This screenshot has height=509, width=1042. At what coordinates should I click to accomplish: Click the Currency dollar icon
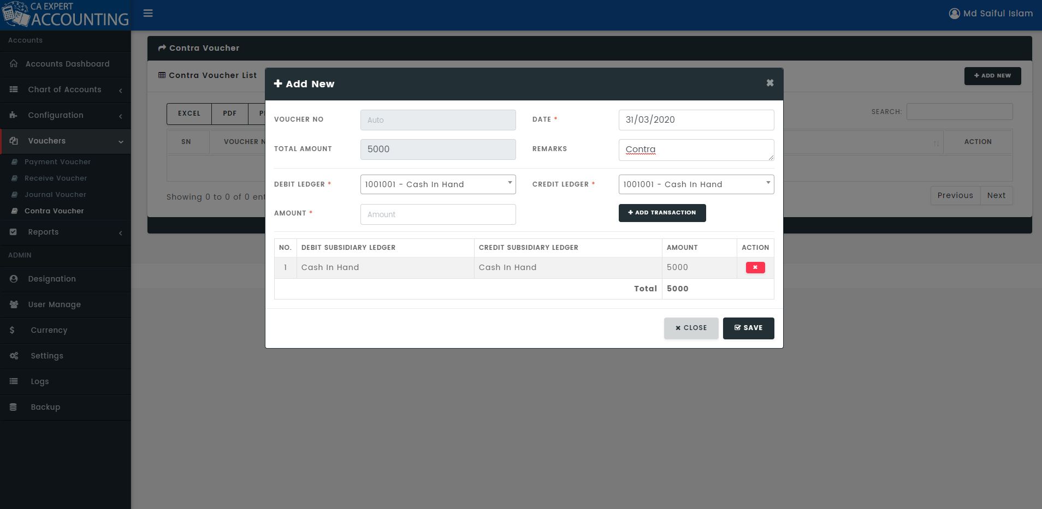coord(12,330)
